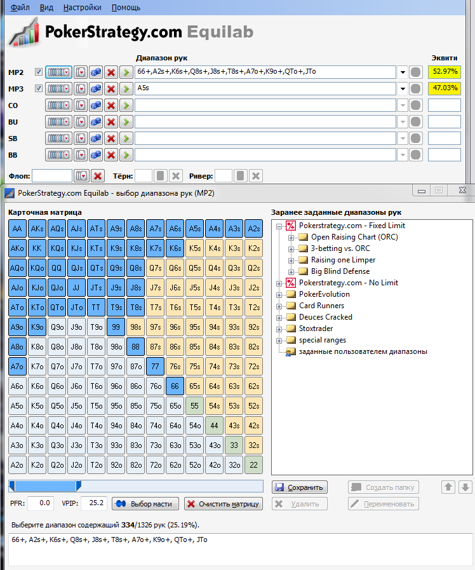The image size is (475, 570).
Task: Click Очистить матрицу button
Action: [x=224, y=504]
